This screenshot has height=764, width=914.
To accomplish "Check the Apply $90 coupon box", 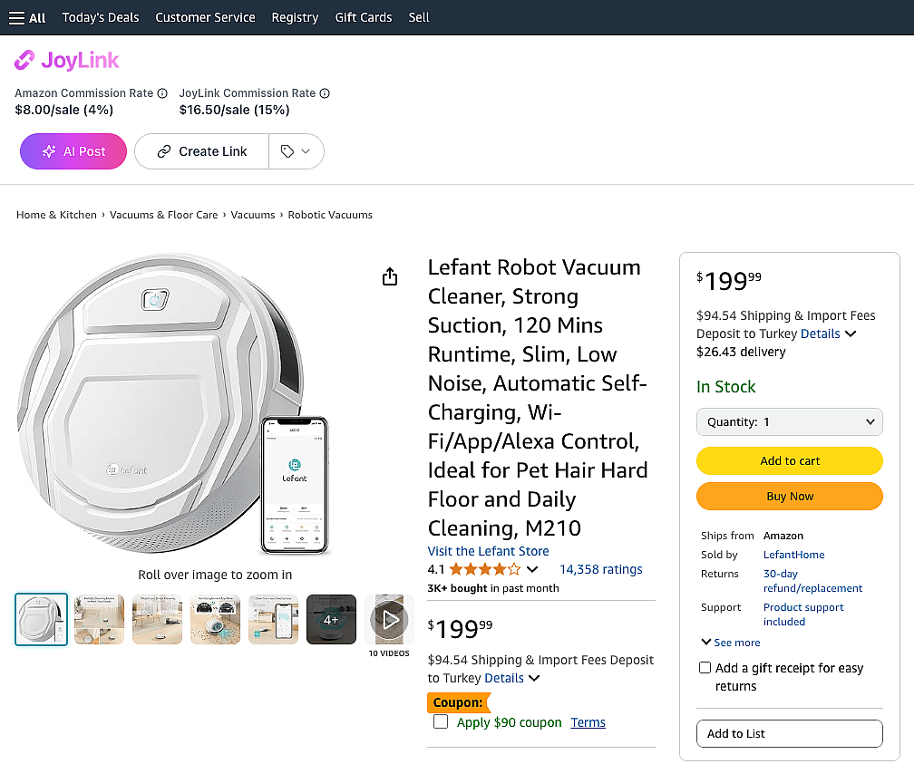I will tap(441, 722).
